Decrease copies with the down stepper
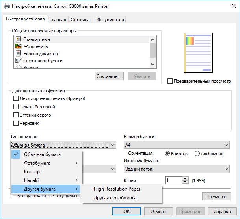This screenshot has width=240, height=219. coord(185,182)
